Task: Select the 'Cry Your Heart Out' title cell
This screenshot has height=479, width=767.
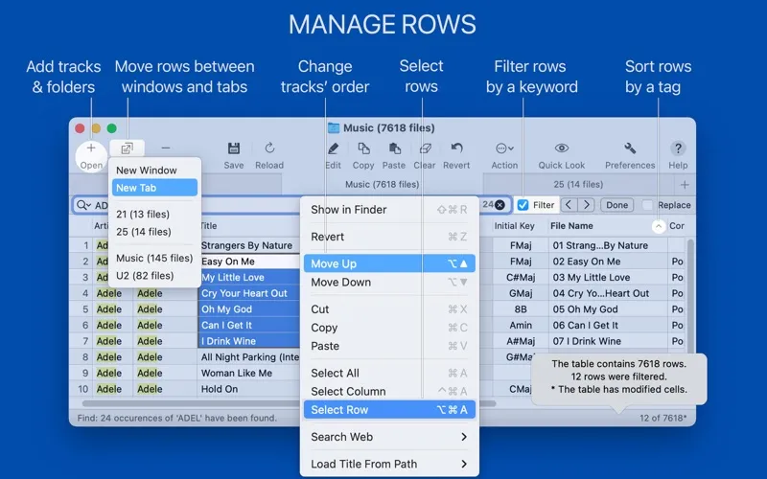Action: 249,293
